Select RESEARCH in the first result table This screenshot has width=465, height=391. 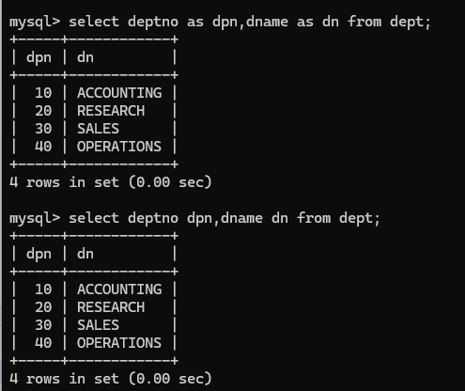tap(111, 111)
